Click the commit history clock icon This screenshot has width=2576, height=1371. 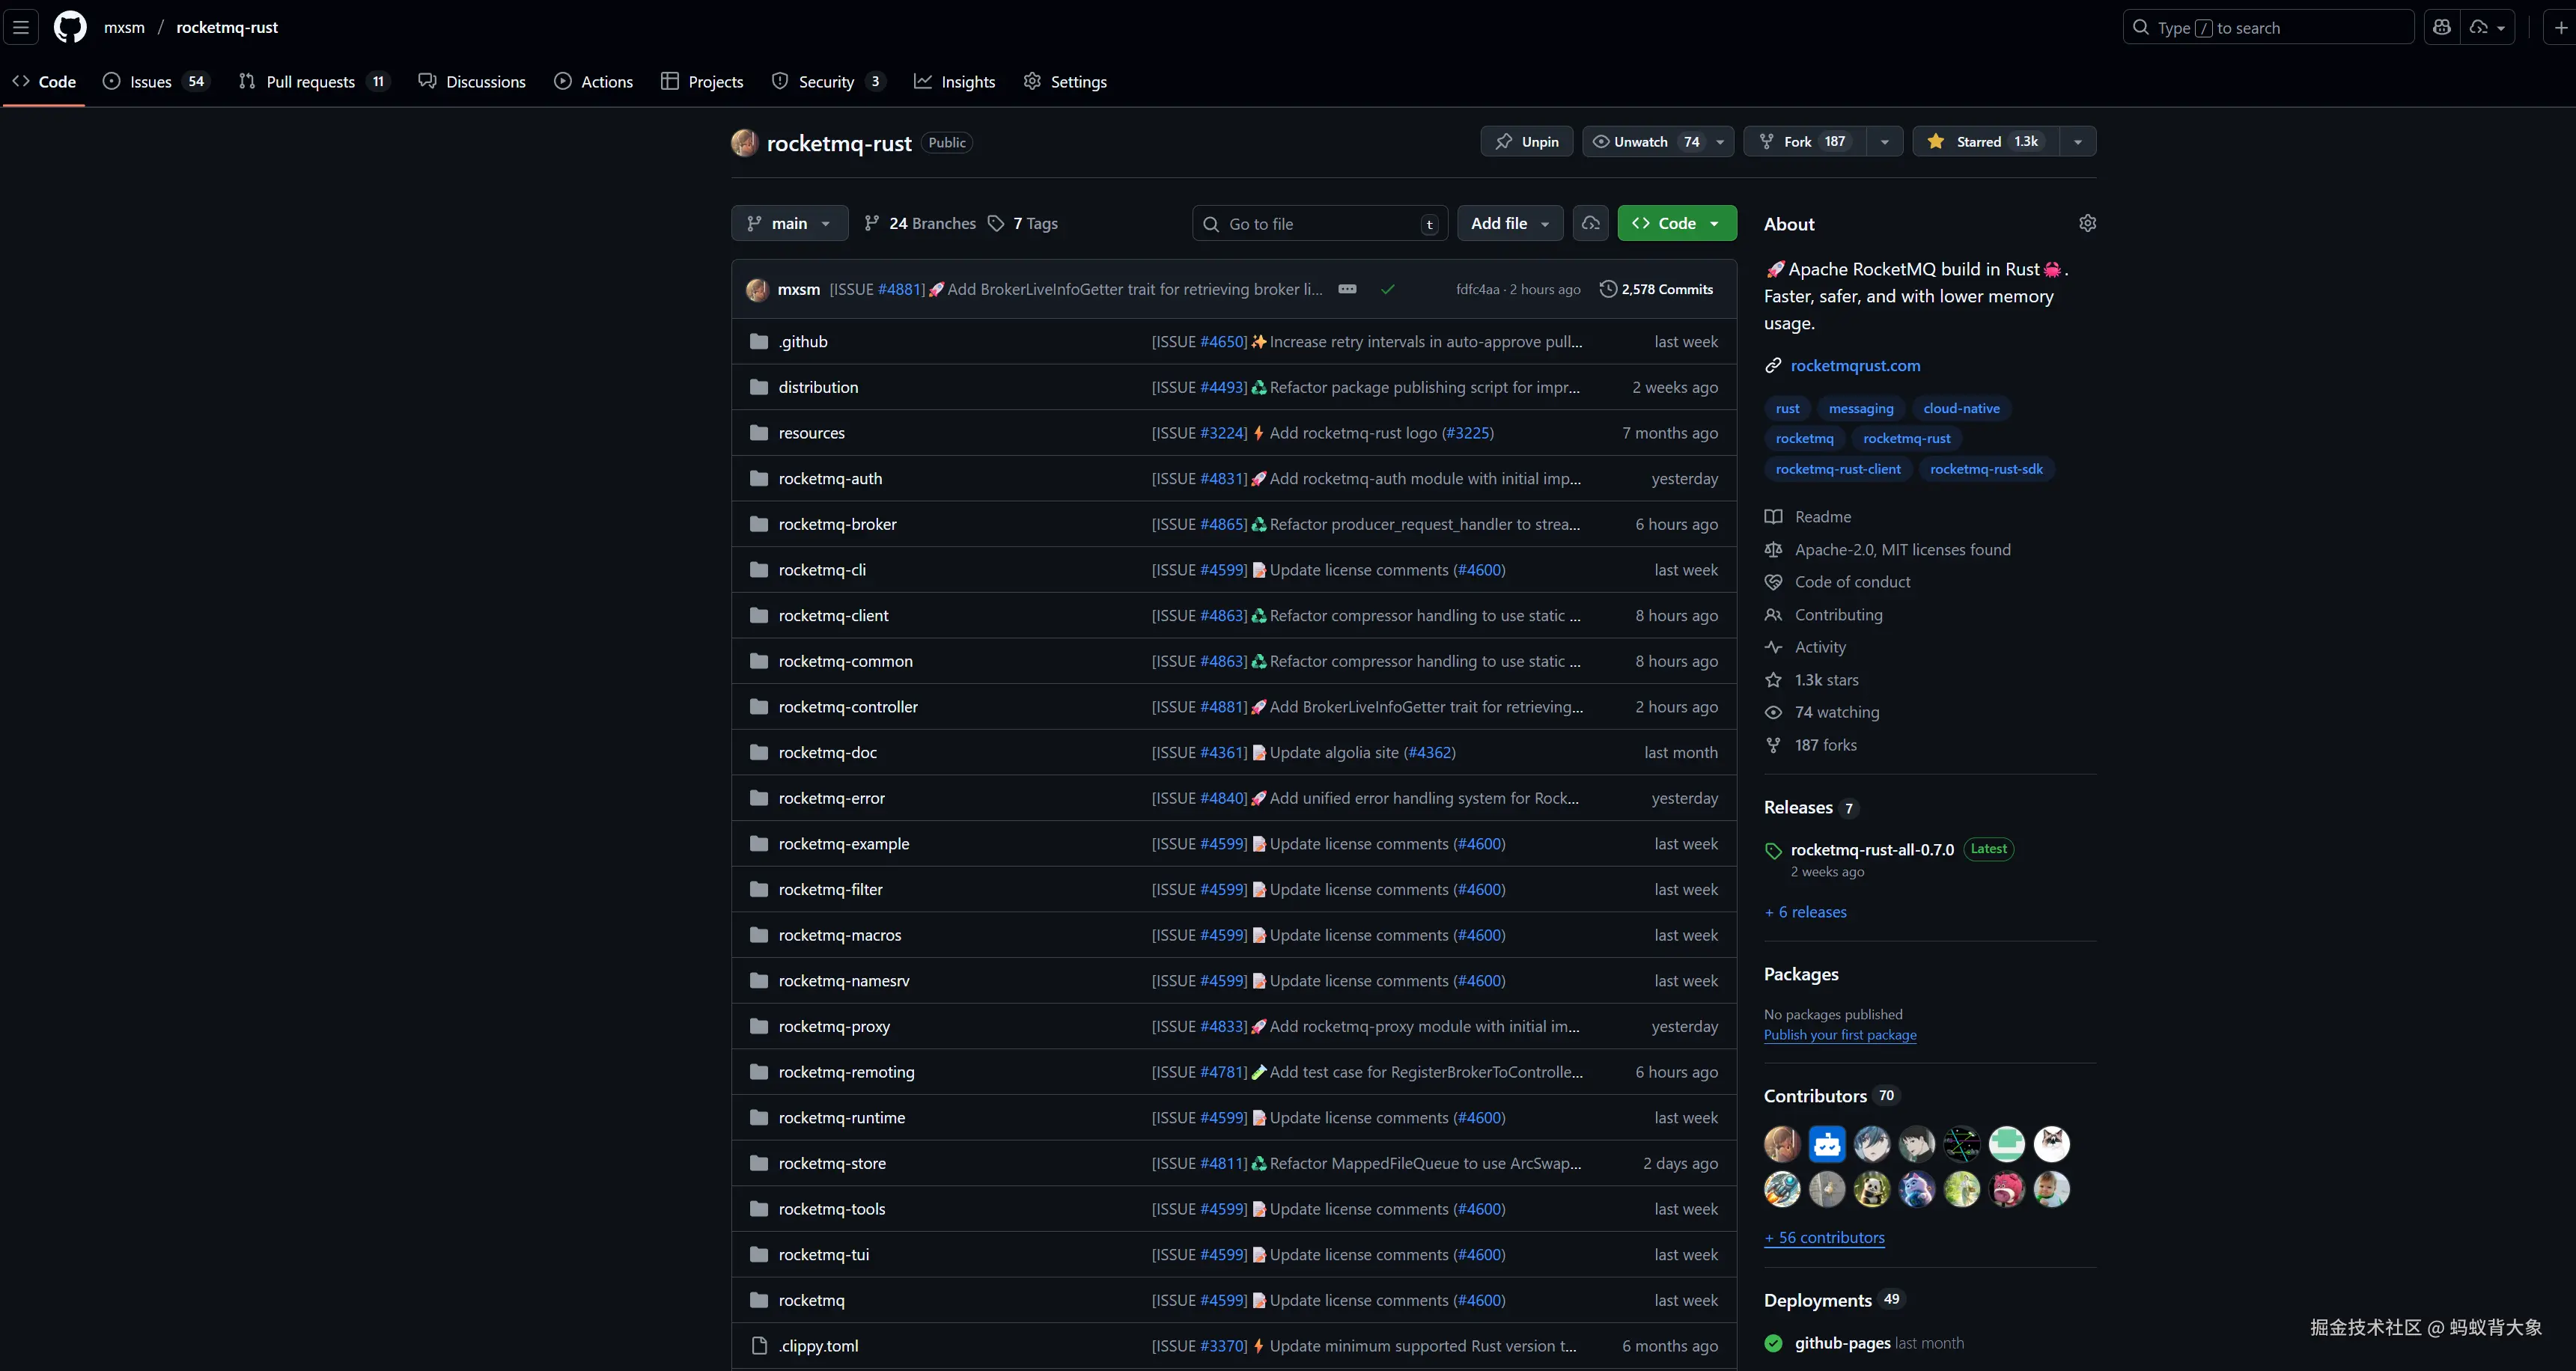[x=1608, y=289]
